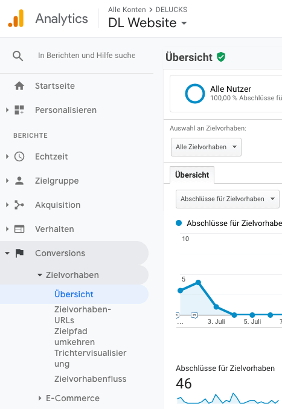Click the Conversions flag icon
282x409 pixels.
(19, 253)
